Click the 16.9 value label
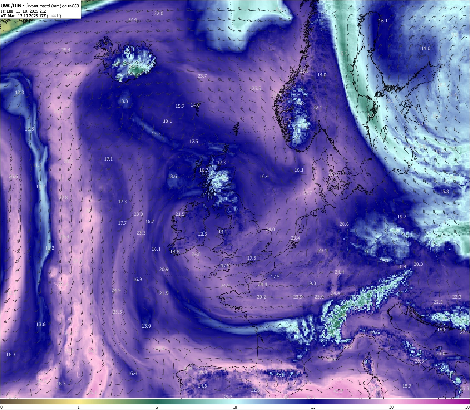This screenshot has height=410, width=470. (x=137, y=279)
